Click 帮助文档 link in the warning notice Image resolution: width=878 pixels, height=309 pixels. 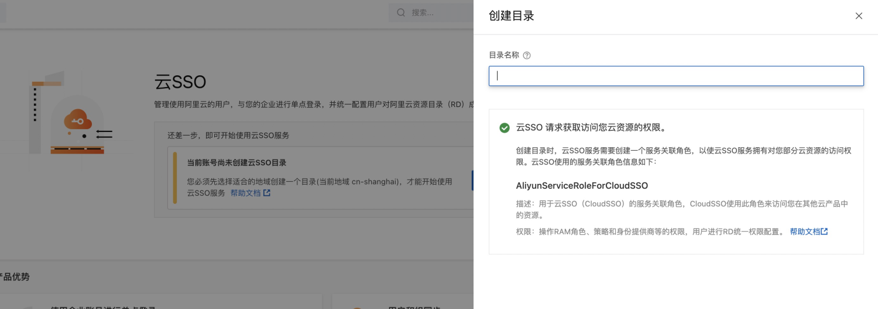pos(245,193)
